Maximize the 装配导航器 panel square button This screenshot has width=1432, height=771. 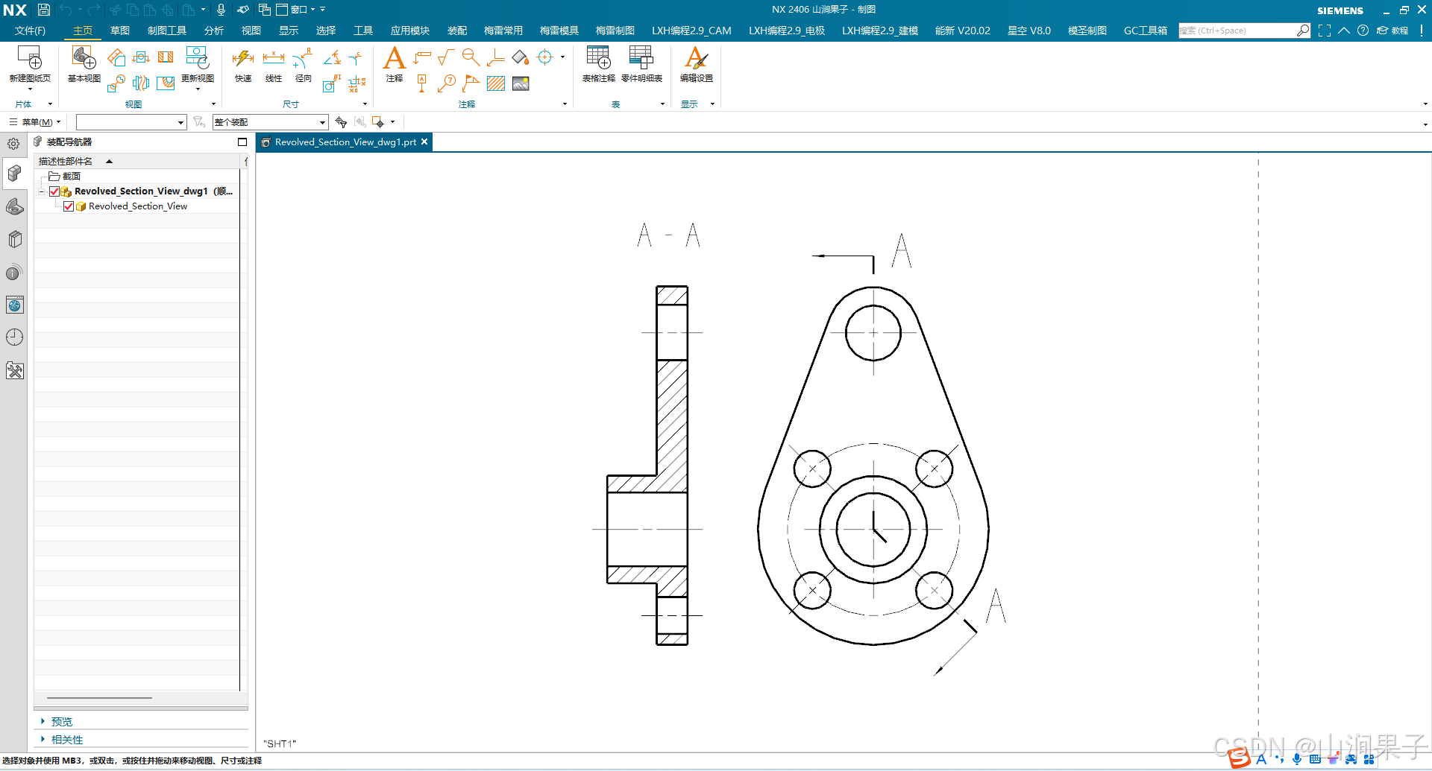click(x=242, y=142)
